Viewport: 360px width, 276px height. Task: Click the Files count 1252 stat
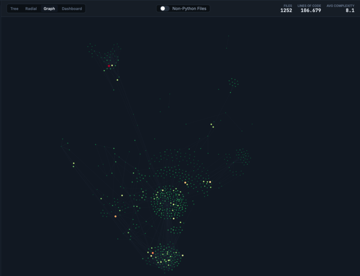tap(286, 10)
